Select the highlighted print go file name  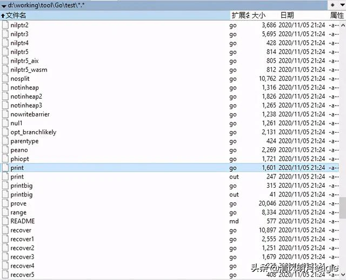point(17,168)
